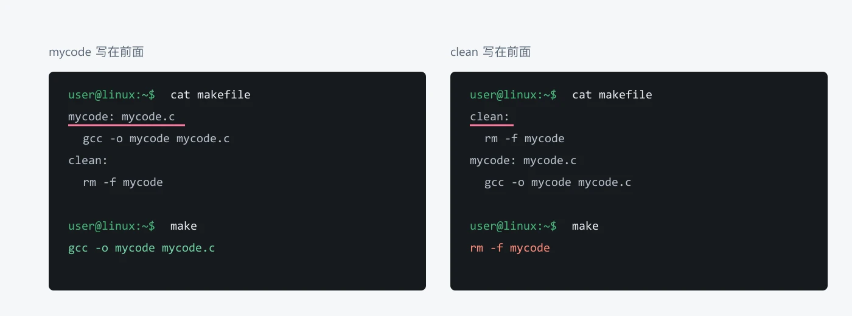
Task: Click 'rm -f mycode' line in left terminal
Action: point(123,182)
